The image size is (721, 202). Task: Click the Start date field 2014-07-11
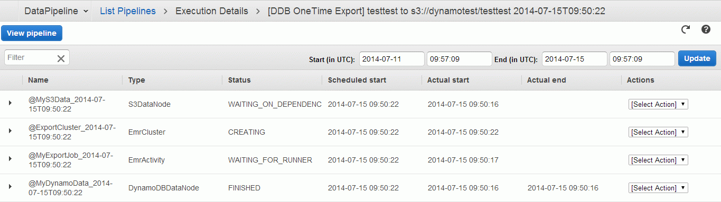tap(392, 59)
